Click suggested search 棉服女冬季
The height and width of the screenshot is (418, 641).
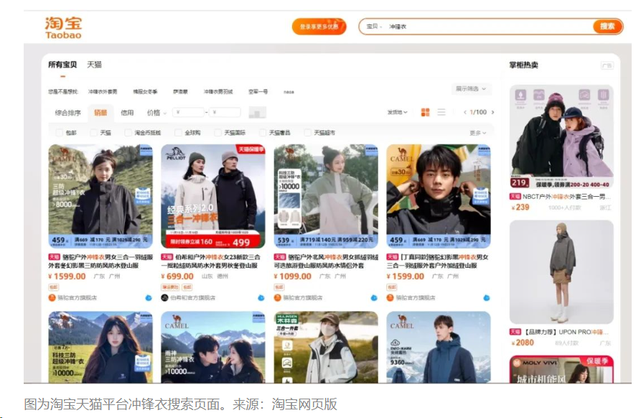coord(145,92)
